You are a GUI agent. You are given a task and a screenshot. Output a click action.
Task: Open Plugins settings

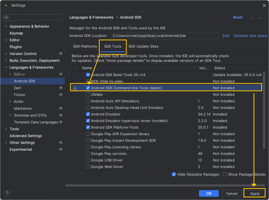[16, 47]
